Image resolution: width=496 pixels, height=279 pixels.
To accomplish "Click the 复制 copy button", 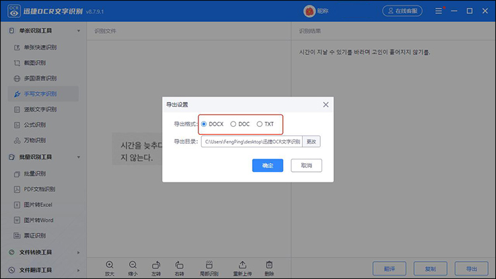I will 431,269.
